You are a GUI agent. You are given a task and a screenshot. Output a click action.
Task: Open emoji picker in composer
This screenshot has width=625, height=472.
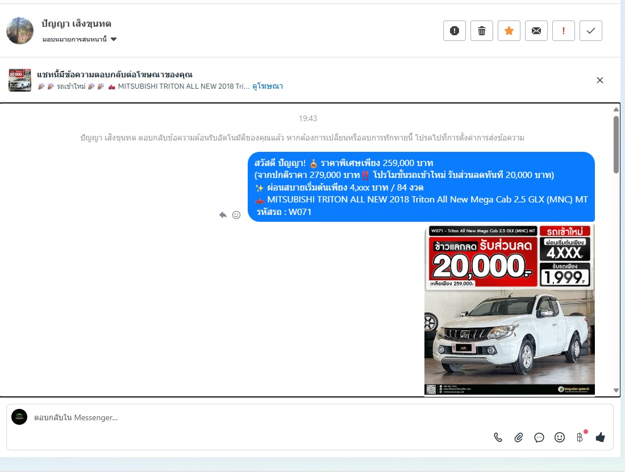point(560,437)
